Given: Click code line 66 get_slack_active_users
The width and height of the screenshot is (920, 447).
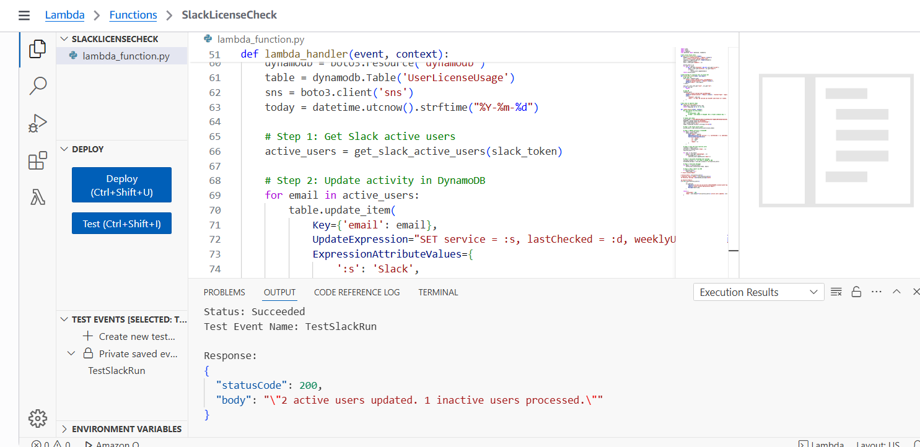Looking at the screenshot, I should [413, 151].
